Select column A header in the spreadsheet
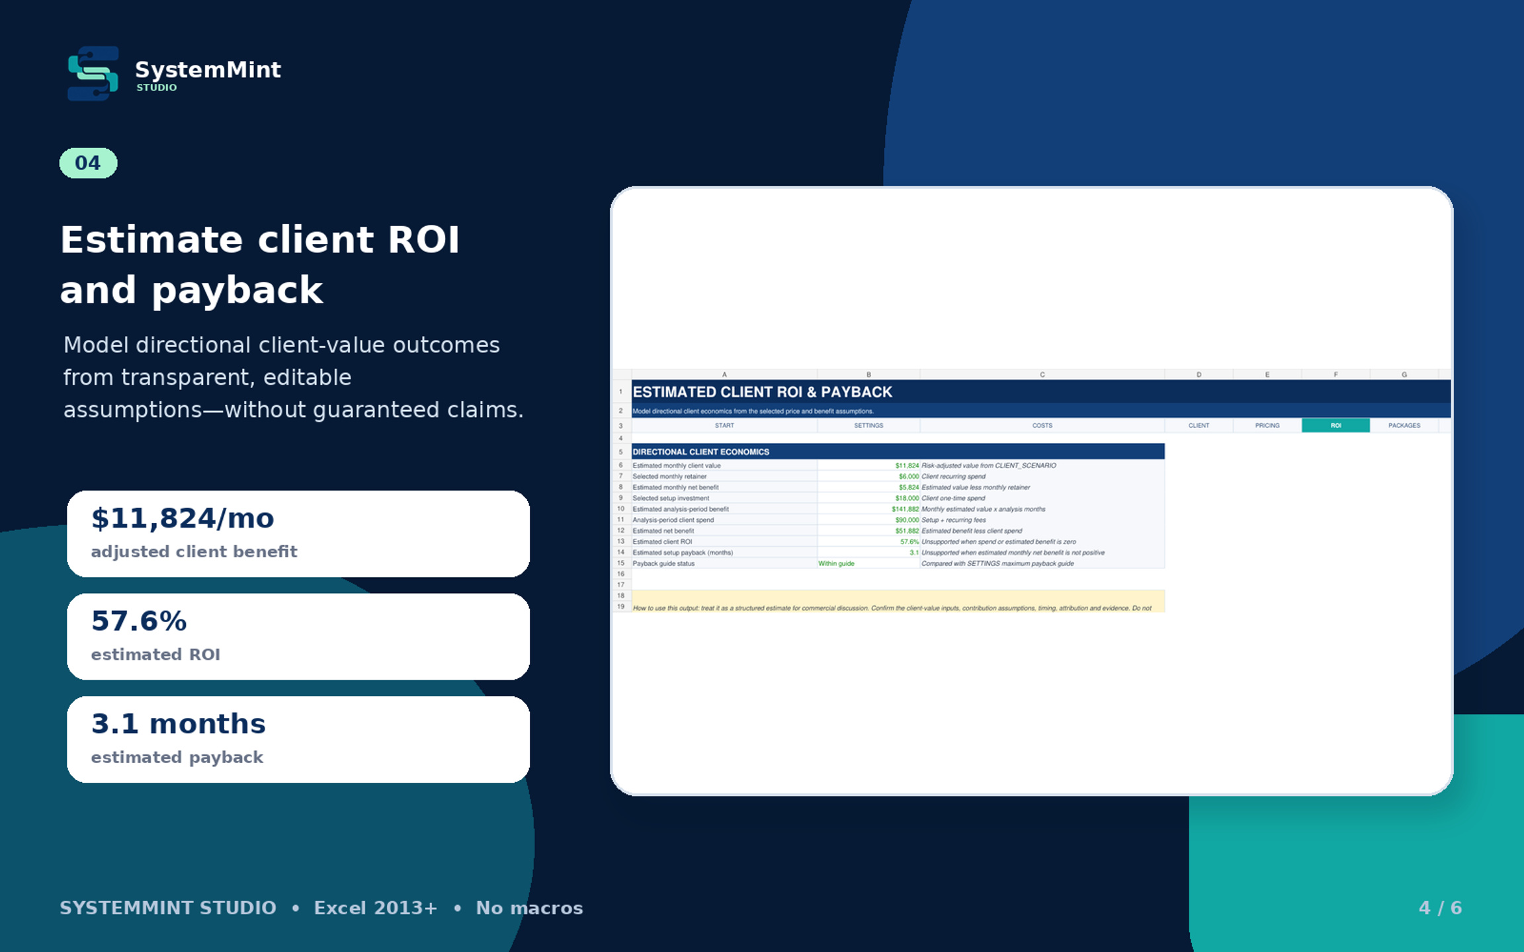 [x=724, y=374]
